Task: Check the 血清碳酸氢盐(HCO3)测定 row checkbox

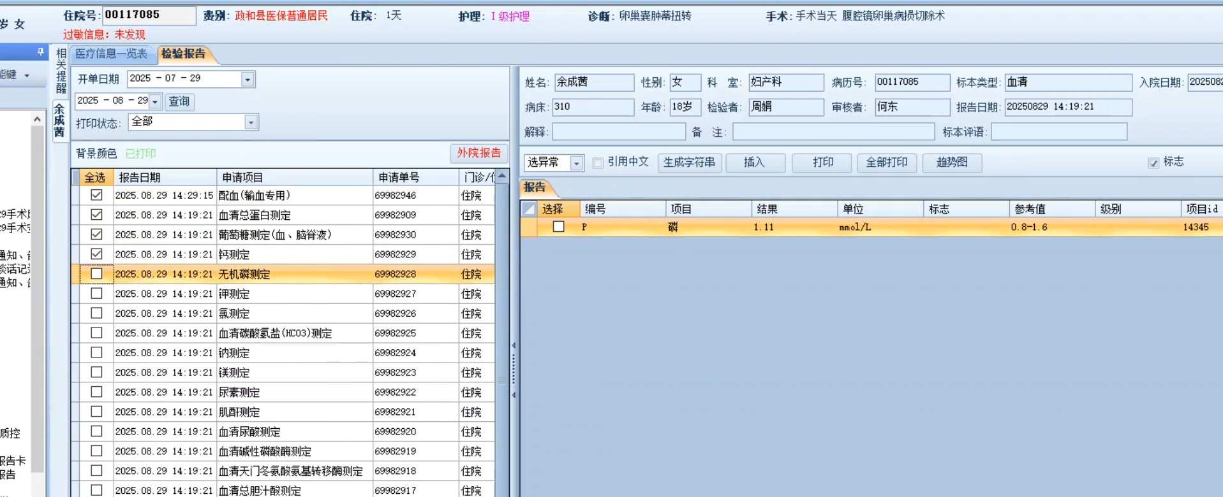Action: [96, 333]
